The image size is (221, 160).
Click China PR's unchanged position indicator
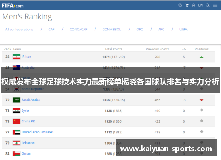[x=202, y=121]
